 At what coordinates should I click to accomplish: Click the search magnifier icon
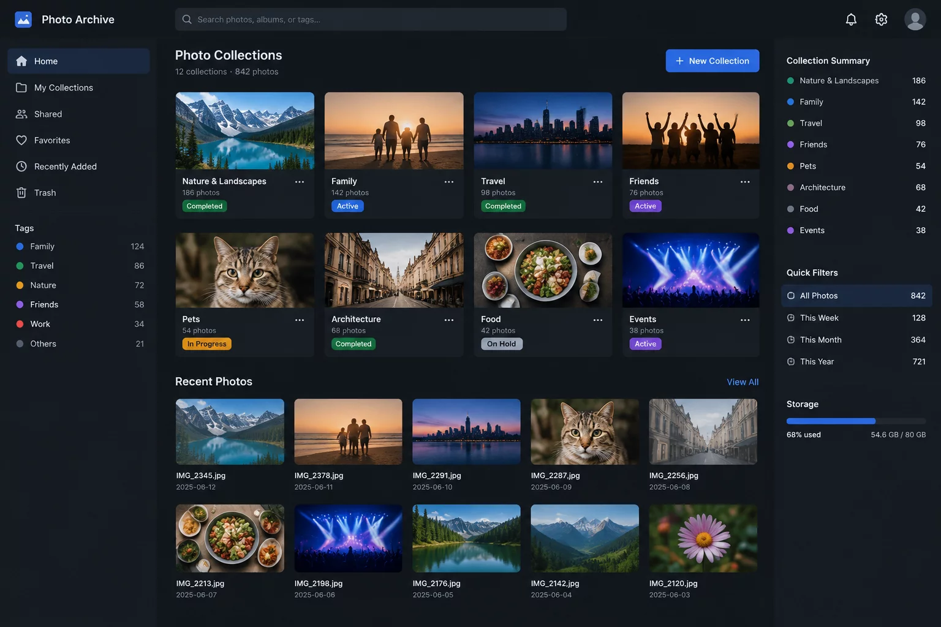(187, 20)
